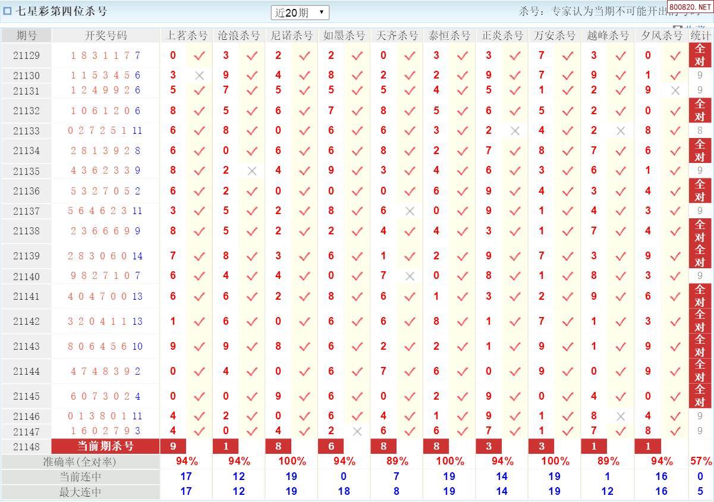The image size is (714, 502).
Task: Click the 期号 column header
Action: 26,35
